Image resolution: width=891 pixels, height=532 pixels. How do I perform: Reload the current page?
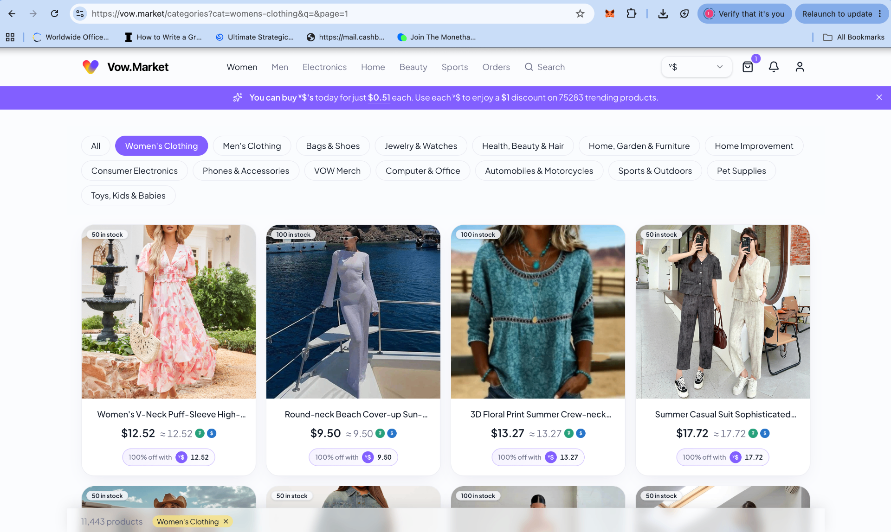pyautogui.click(x=54, y=14)
